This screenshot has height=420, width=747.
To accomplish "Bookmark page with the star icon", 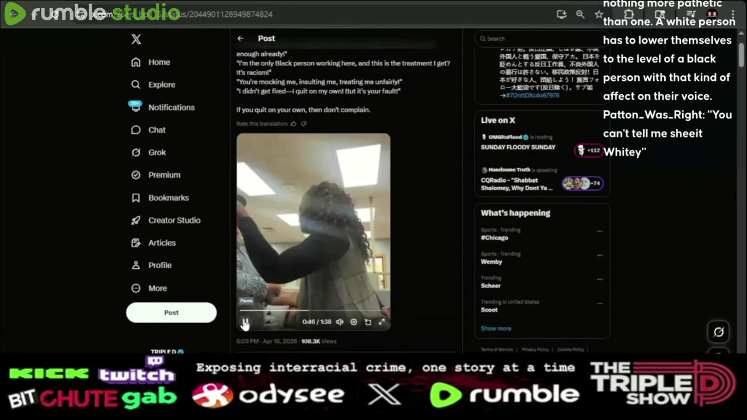I will [598, 14].
